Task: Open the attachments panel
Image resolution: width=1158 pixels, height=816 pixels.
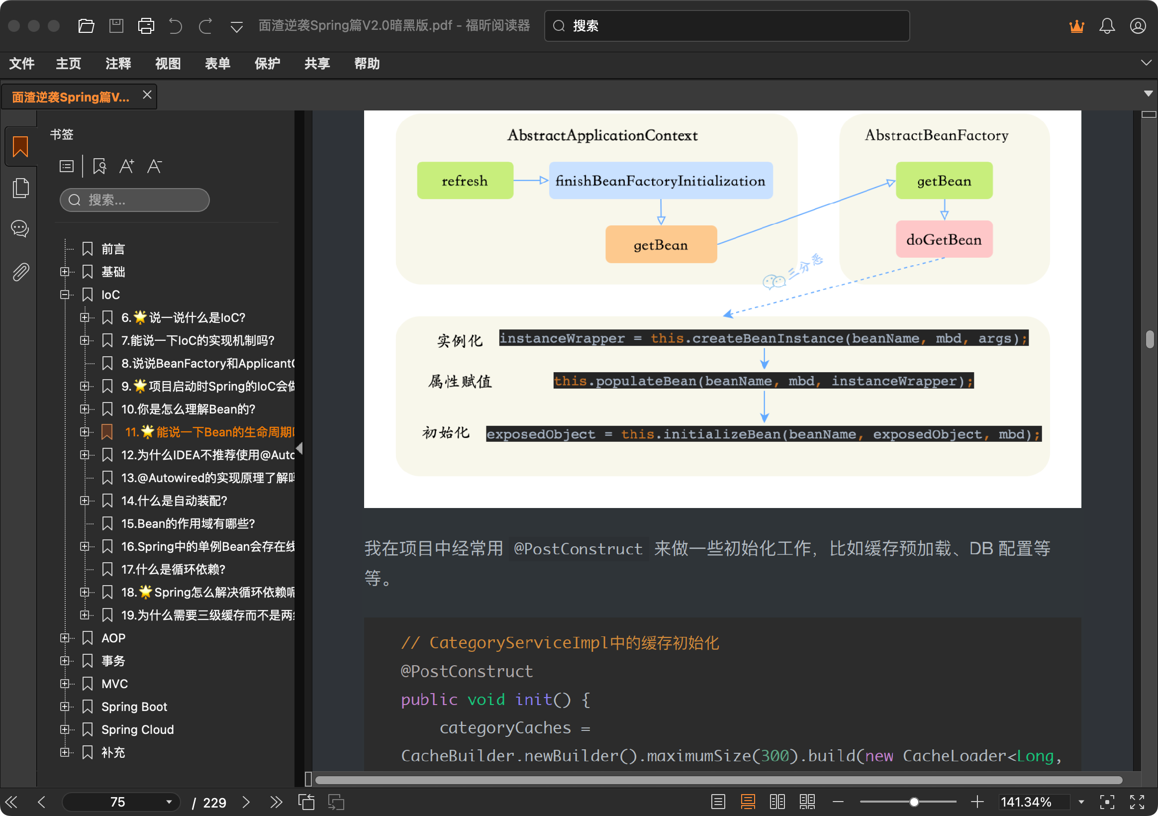Action: pos(20,271)
